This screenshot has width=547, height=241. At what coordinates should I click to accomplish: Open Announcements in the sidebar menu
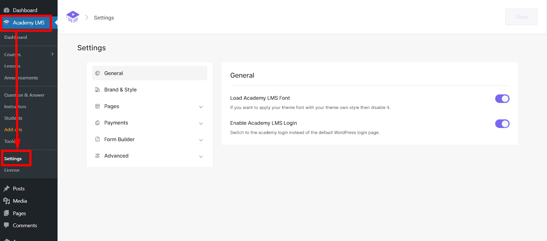tap(21, 78)
